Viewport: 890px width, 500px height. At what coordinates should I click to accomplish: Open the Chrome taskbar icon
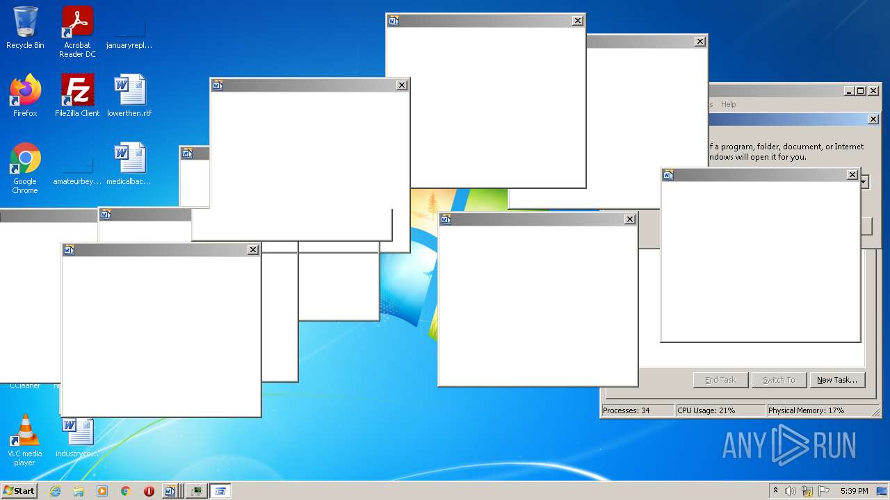pos(126,491)
